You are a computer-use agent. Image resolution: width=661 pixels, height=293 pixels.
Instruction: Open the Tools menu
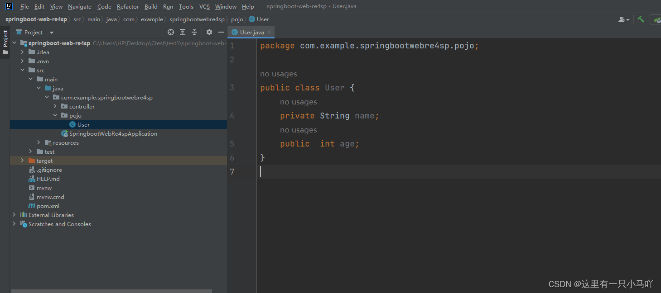tap(186, 6)
